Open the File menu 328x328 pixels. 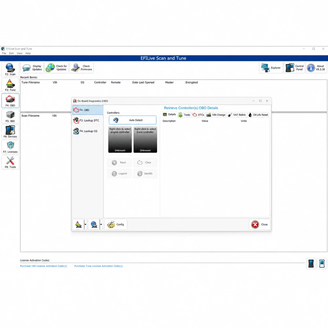(x=4, y=53)
